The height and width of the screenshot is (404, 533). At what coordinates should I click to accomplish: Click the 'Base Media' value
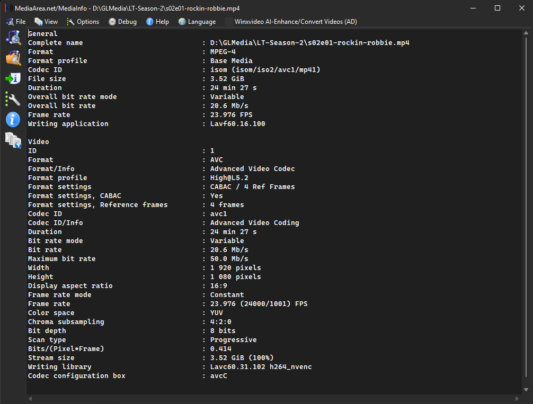(x=232, y=61)
